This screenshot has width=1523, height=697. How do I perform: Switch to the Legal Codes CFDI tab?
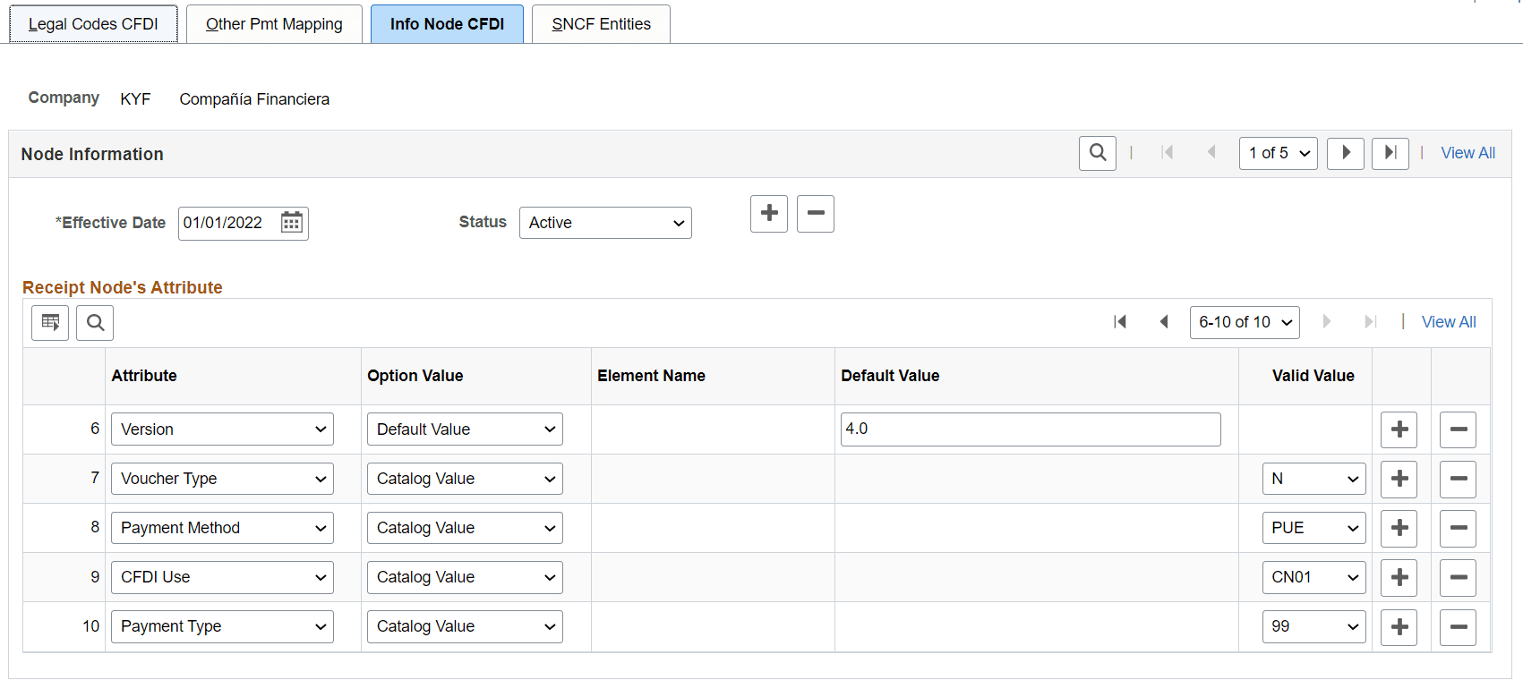click(93, 24)
